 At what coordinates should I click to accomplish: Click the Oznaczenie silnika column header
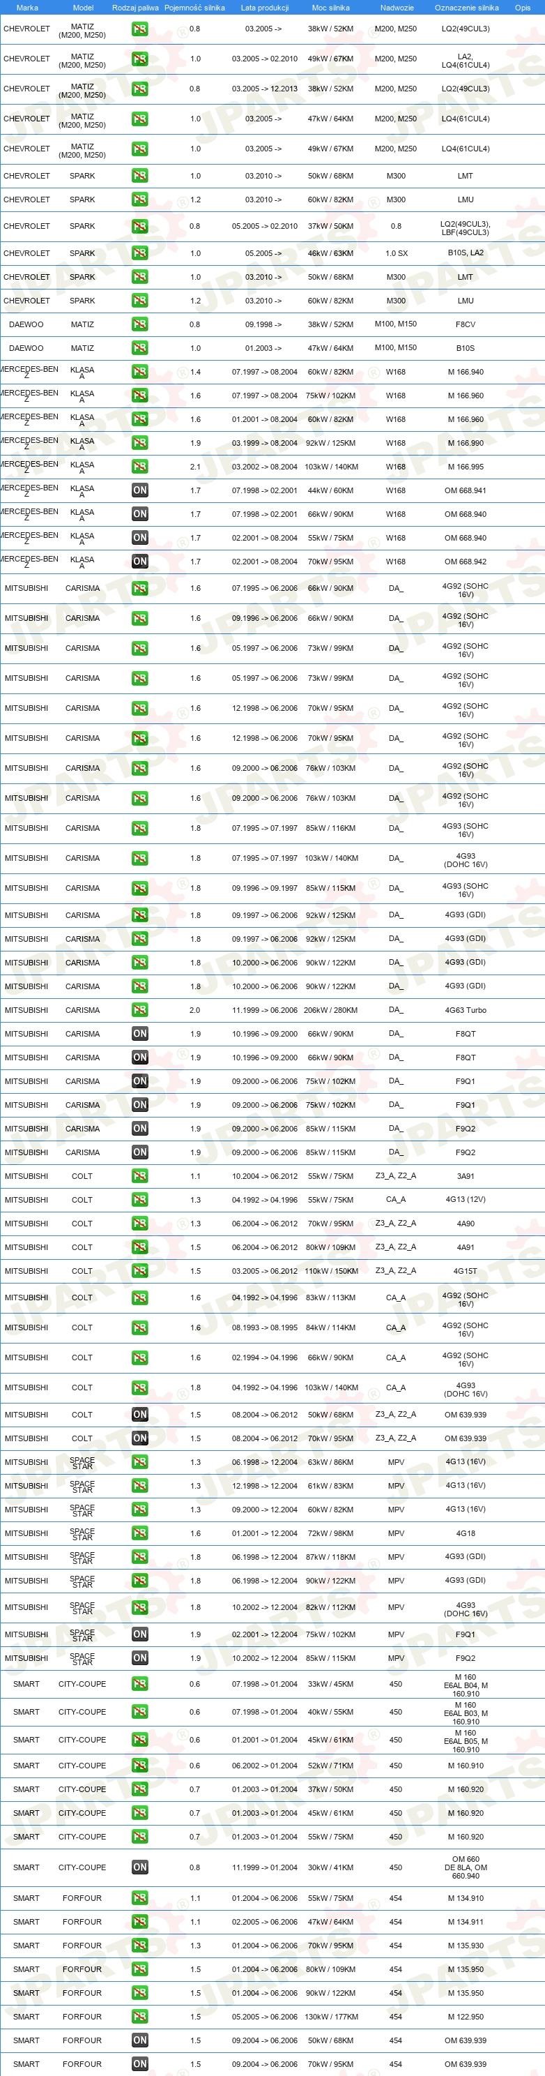[467, 7]
